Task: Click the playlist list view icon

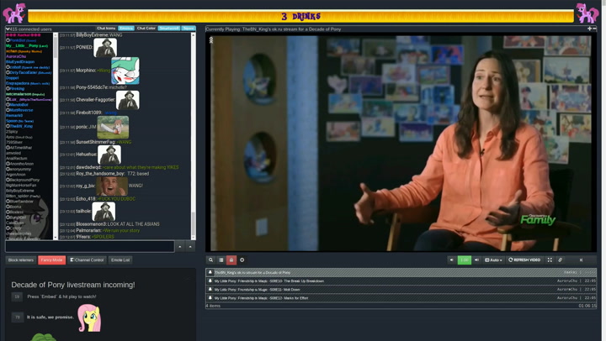Action: 221,260
